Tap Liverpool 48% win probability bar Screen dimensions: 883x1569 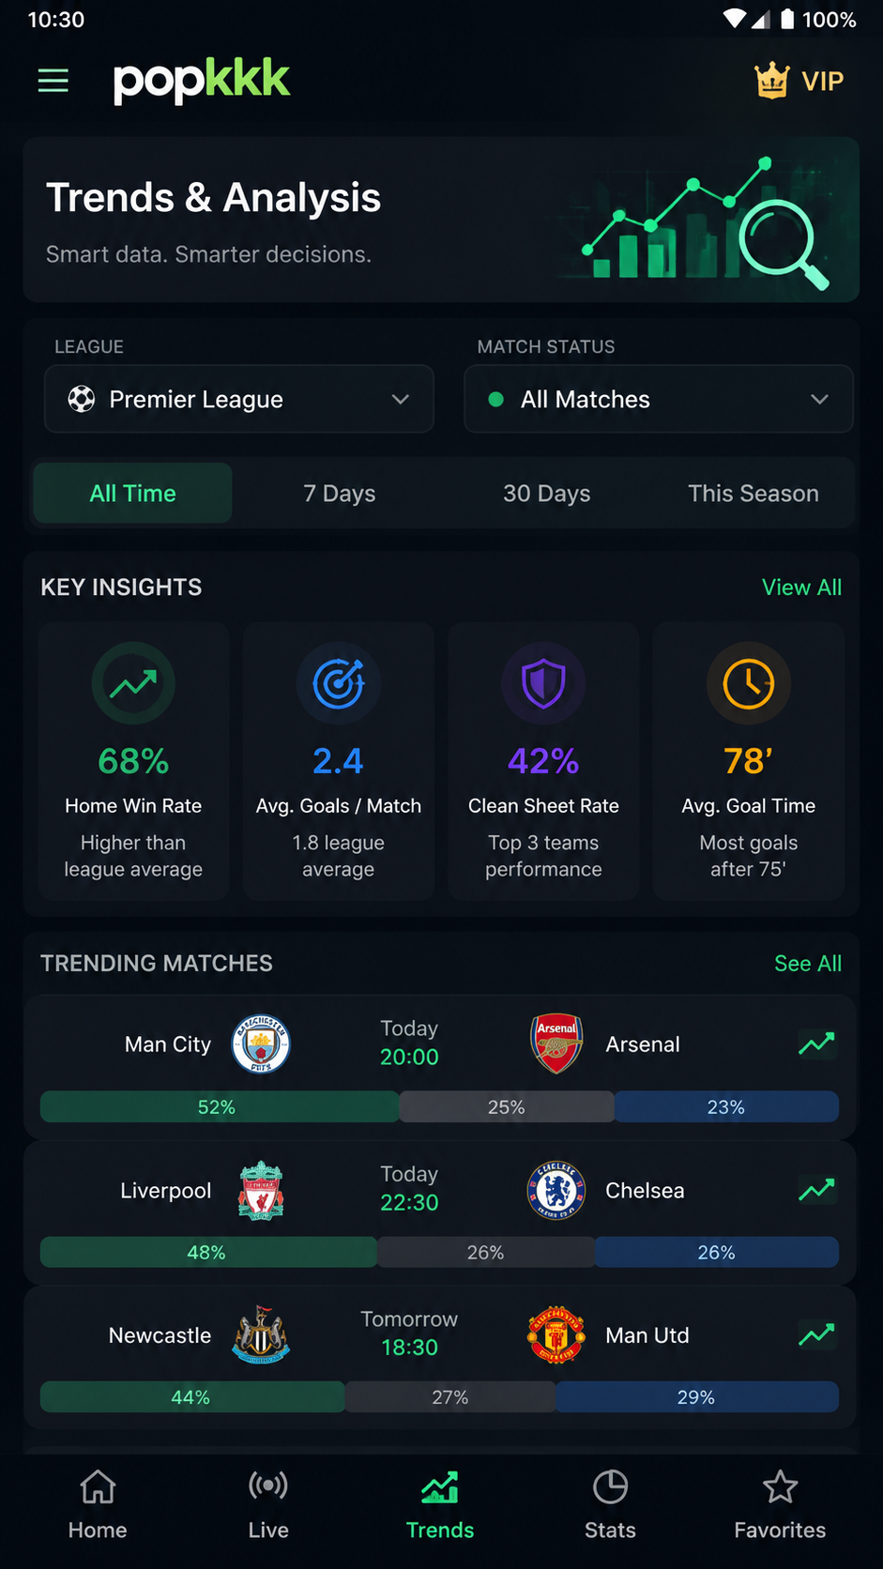pyautogui.click(x=208, y=1252)
